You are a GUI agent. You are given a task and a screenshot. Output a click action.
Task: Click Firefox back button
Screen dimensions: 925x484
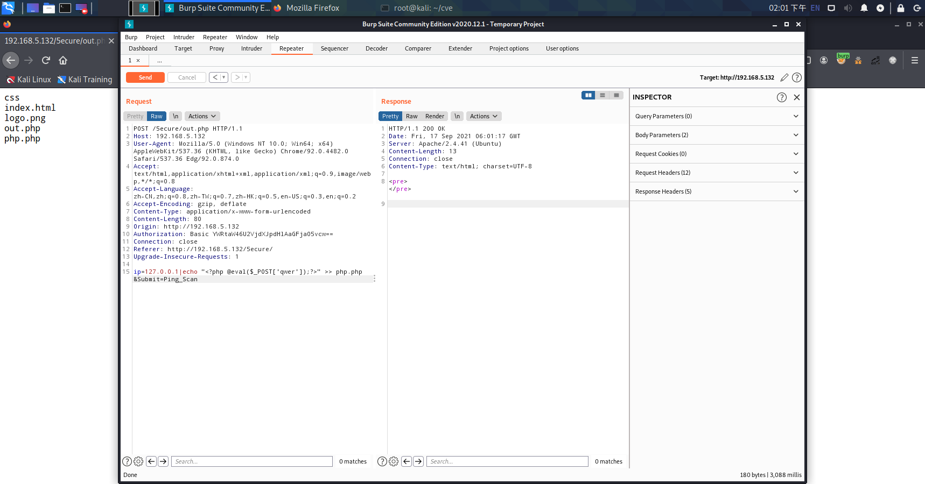pos(11,60)
